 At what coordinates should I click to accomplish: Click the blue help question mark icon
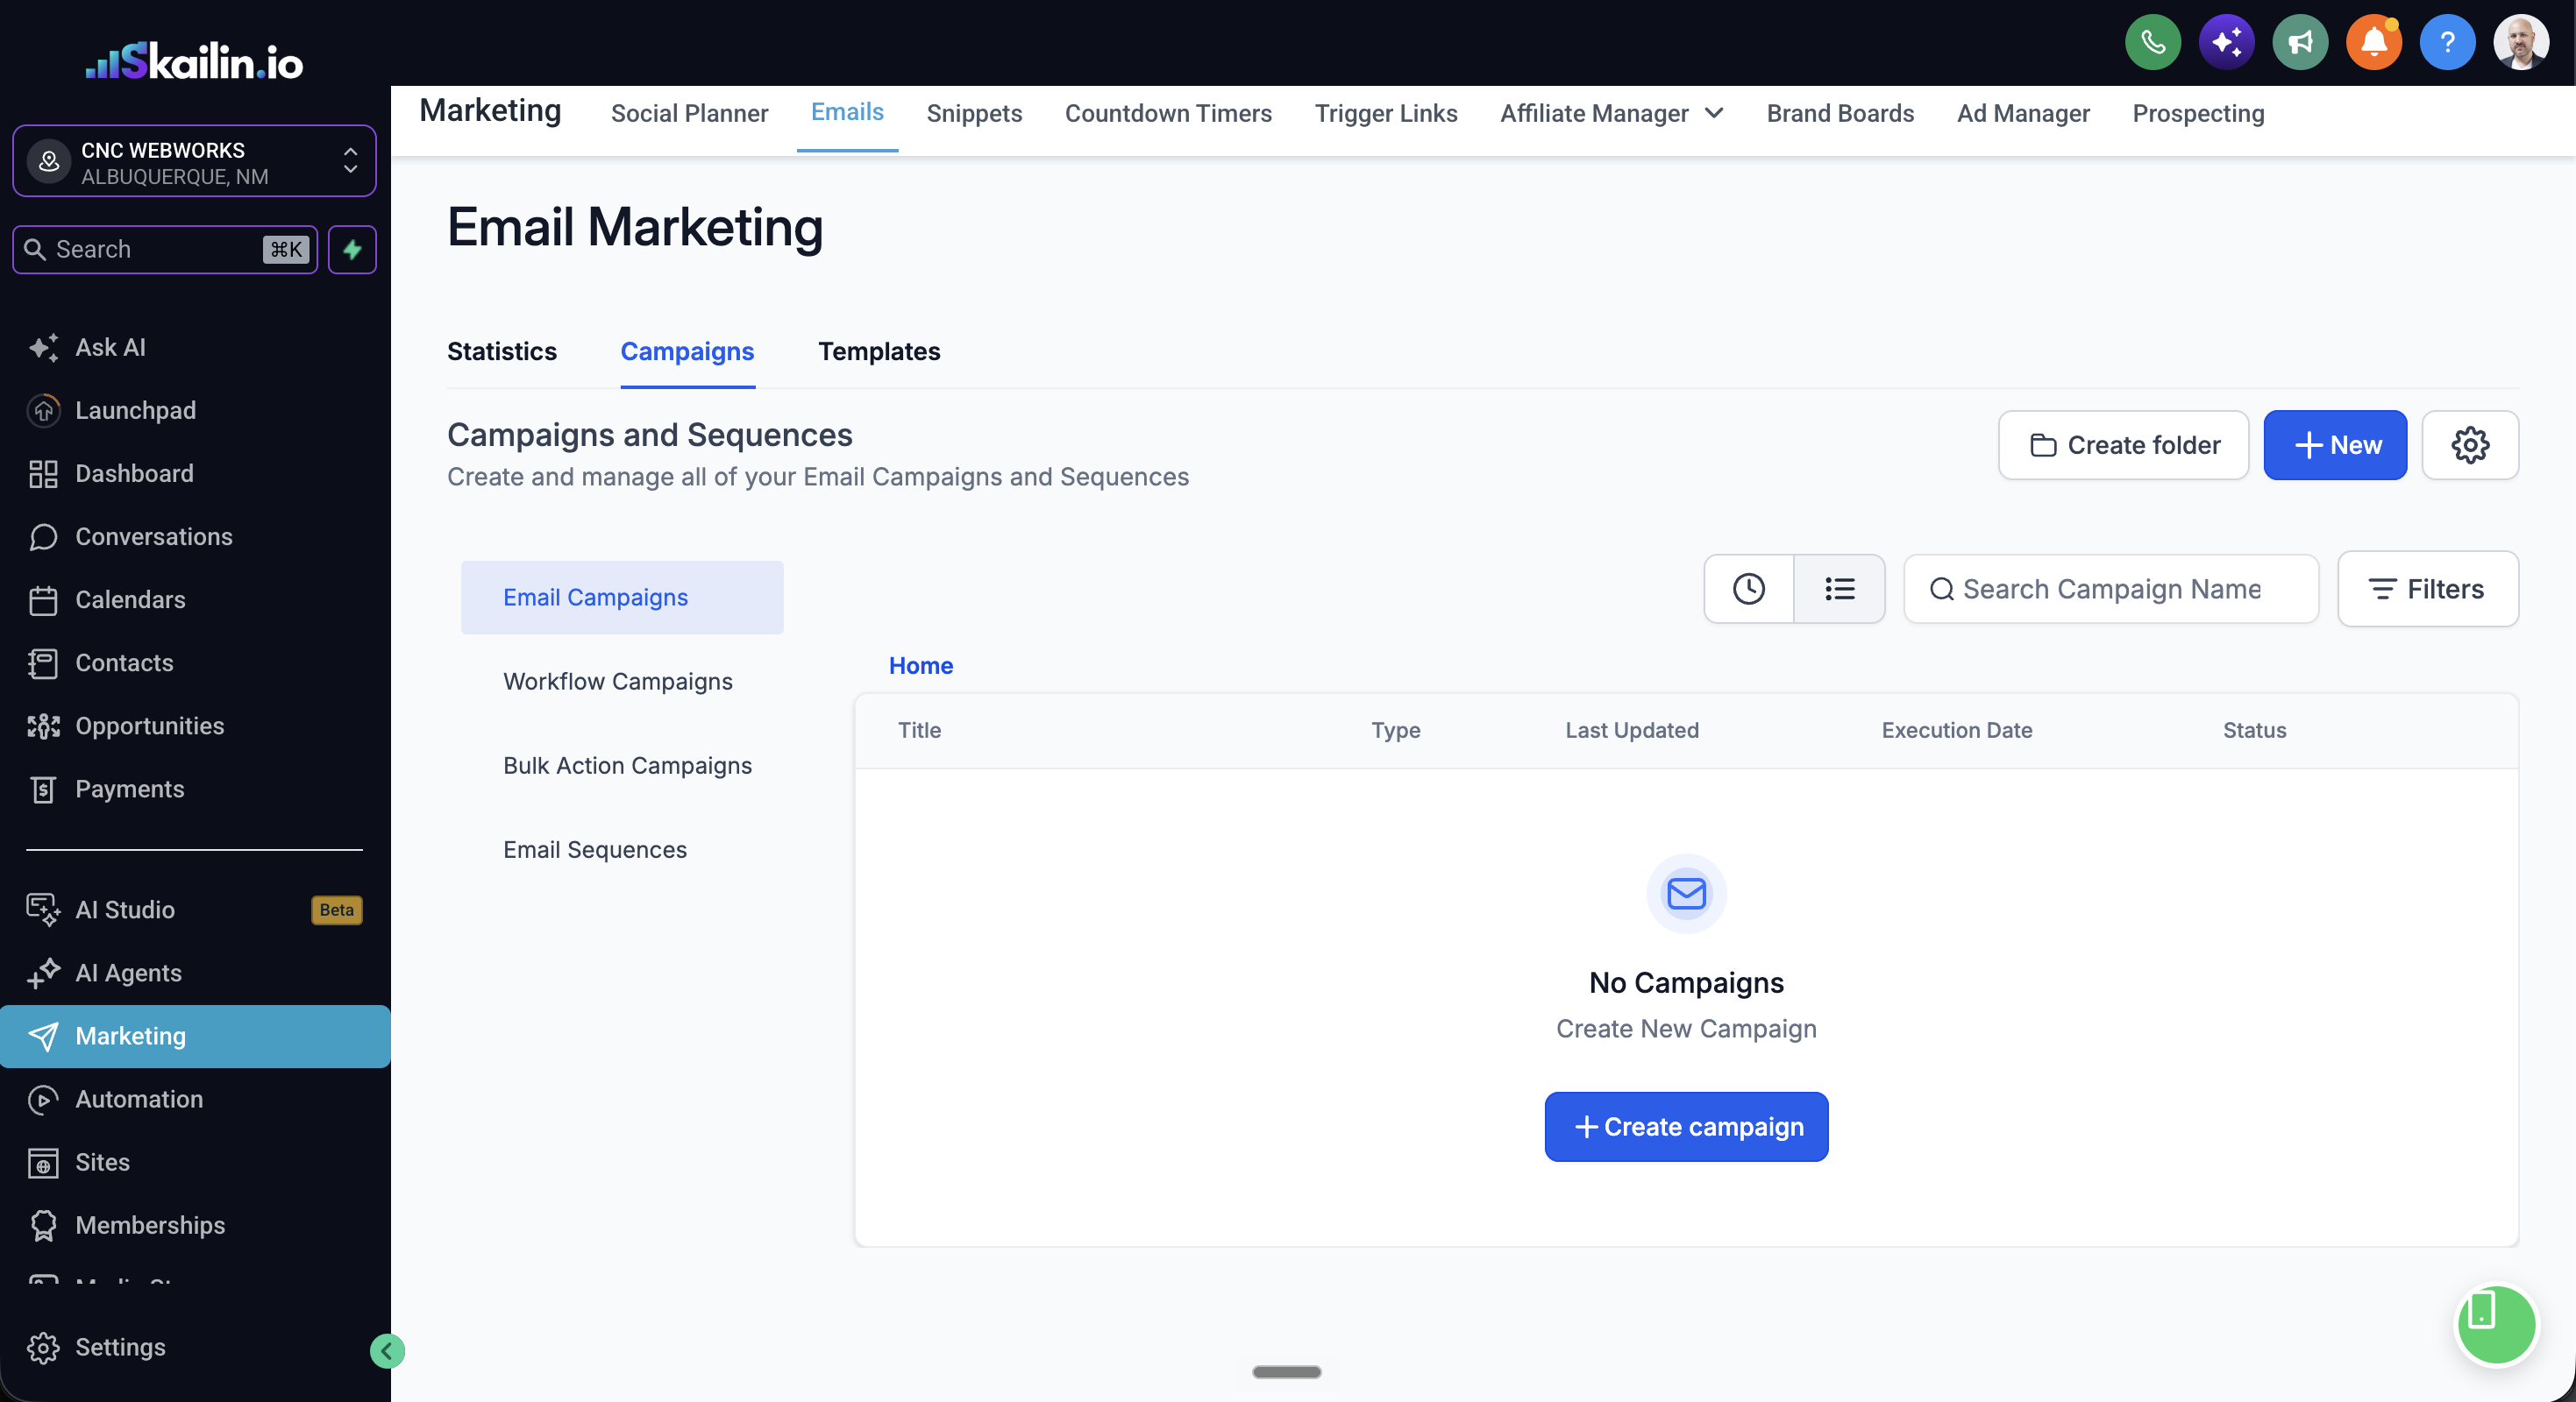2447,42
